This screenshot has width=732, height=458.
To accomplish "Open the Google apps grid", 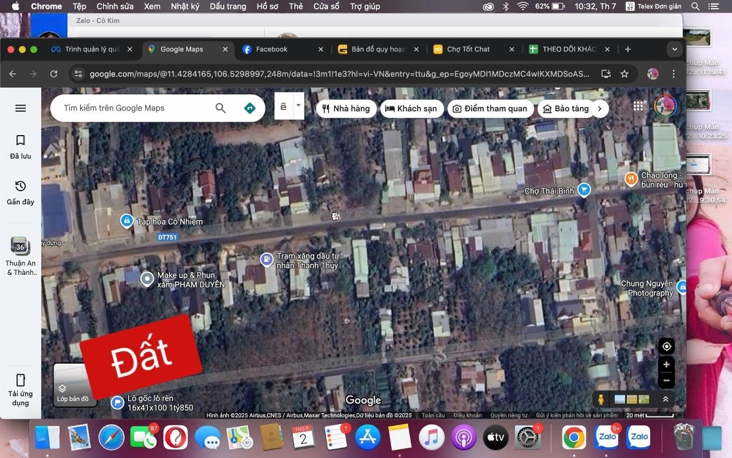I will [x=638, y=106].
